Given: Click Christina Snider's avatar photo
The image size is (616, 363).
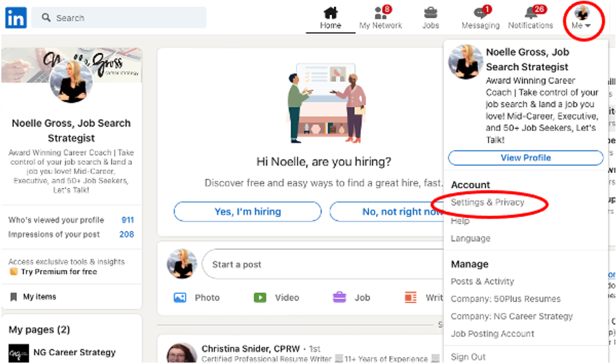Looking at the screenshot, I should [x=182, y=353].
